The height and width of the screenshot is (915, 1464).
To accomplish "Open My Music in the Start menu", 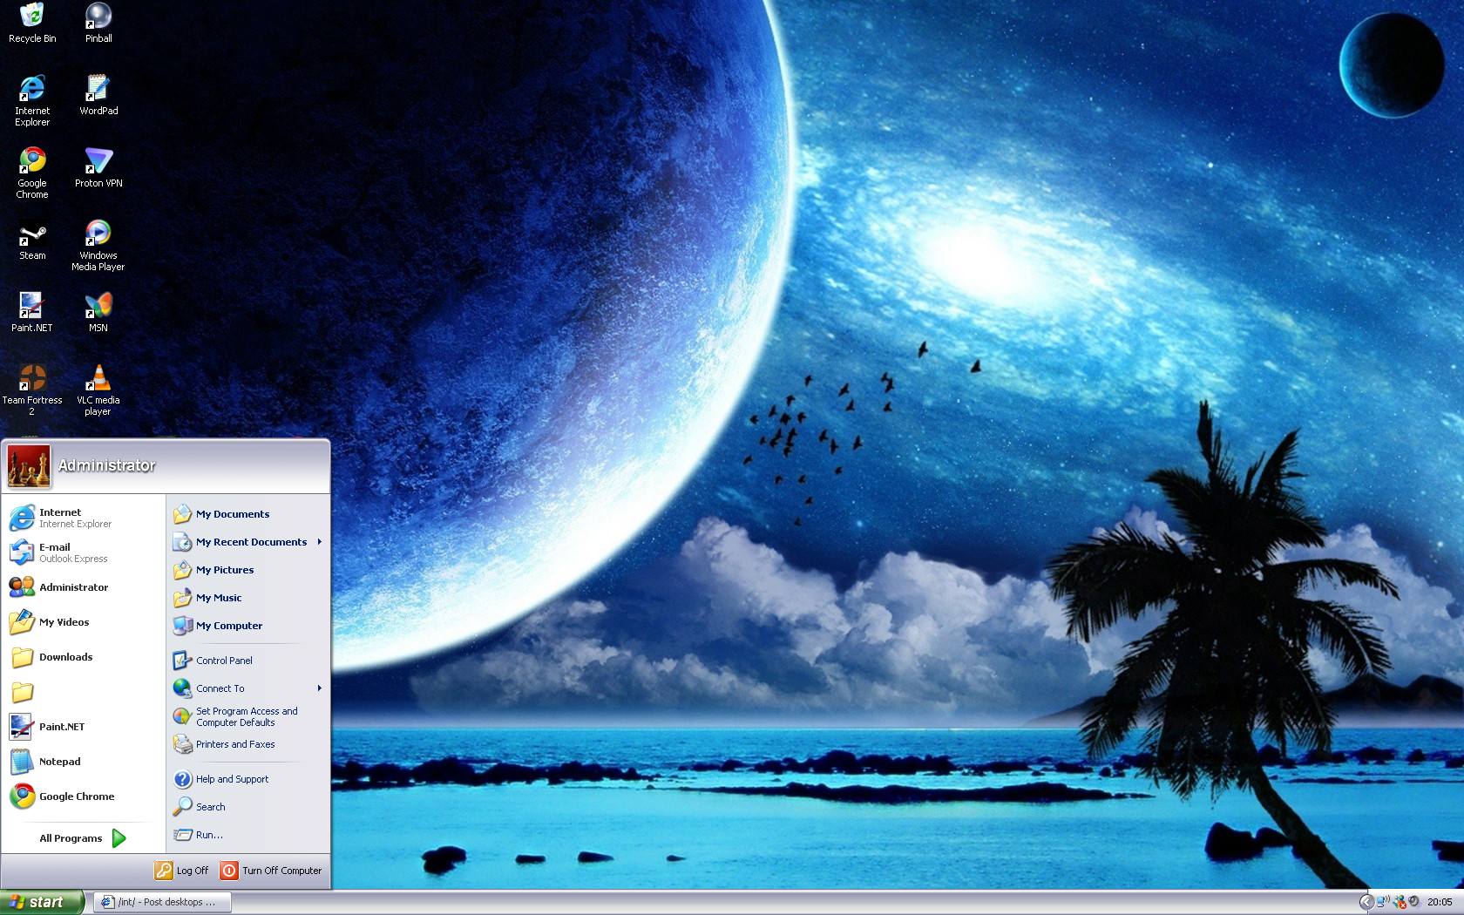I will click(x=248, y=598).
